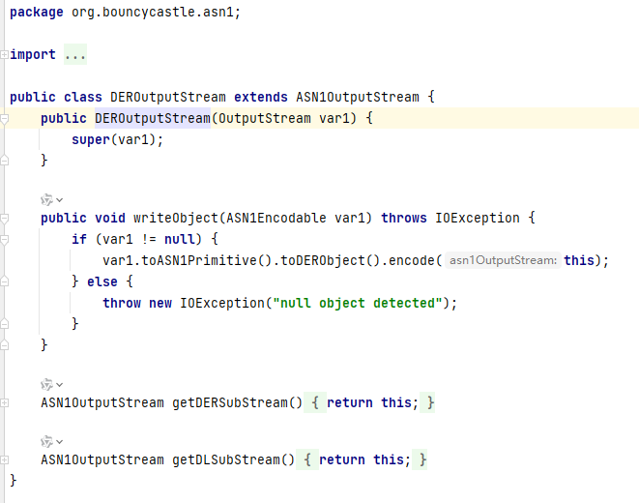639x503 pixels.
Task: Click the folded import ellipsis placeholder
Action: coord(75,54)
